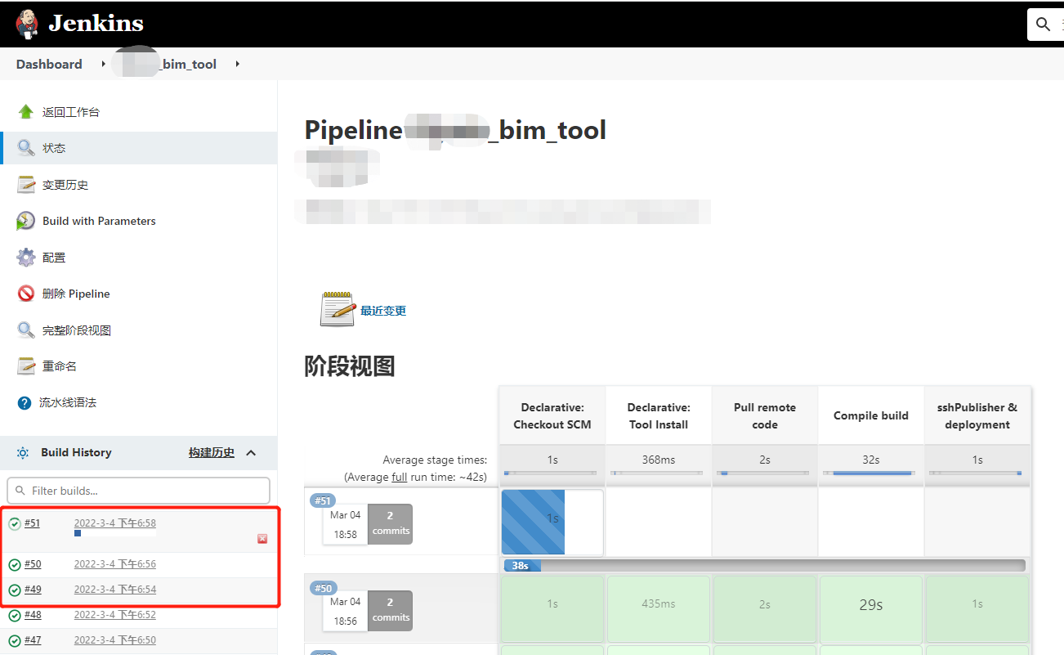This screenshot has height=655, width=1064.
Task: Go to Dashboard in the breadcrumb
Action: pos(49,64)
